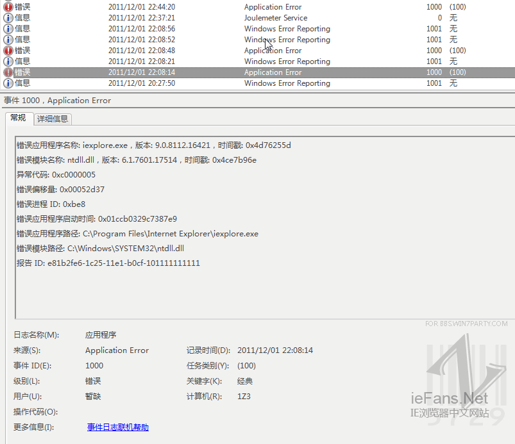Screen dimensions: 515x444
Task: Click error icon of selected 22:08:14 event
Action: (8, 72)
